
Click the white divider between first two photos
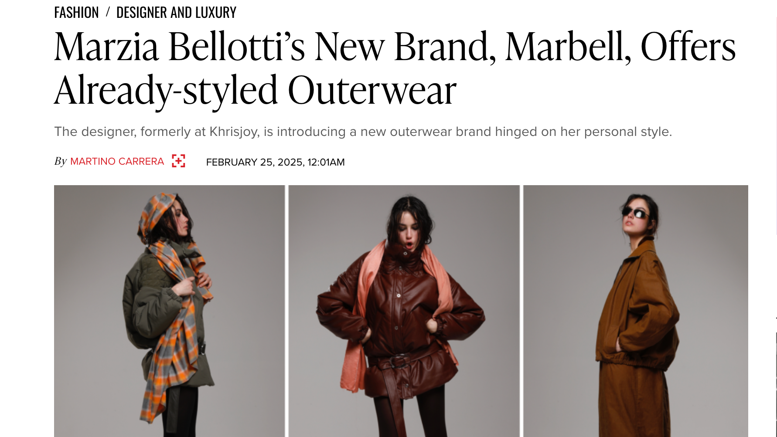pos(286,311)
